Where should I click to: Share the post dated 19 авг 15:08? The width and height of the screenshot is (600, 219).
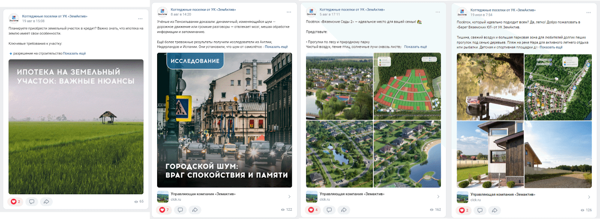(46, 202)
